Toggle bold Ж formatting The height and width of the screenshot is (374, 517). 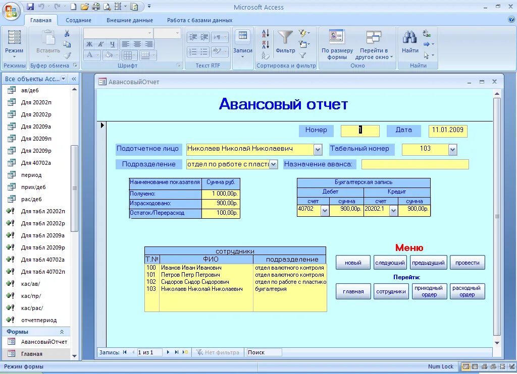coord(89,44)
